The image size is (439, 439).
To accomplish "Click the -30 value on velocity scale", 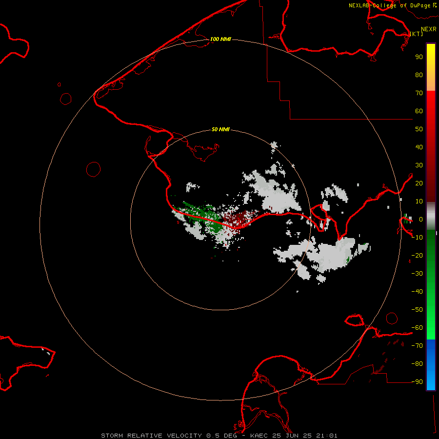I will [417, 274].
